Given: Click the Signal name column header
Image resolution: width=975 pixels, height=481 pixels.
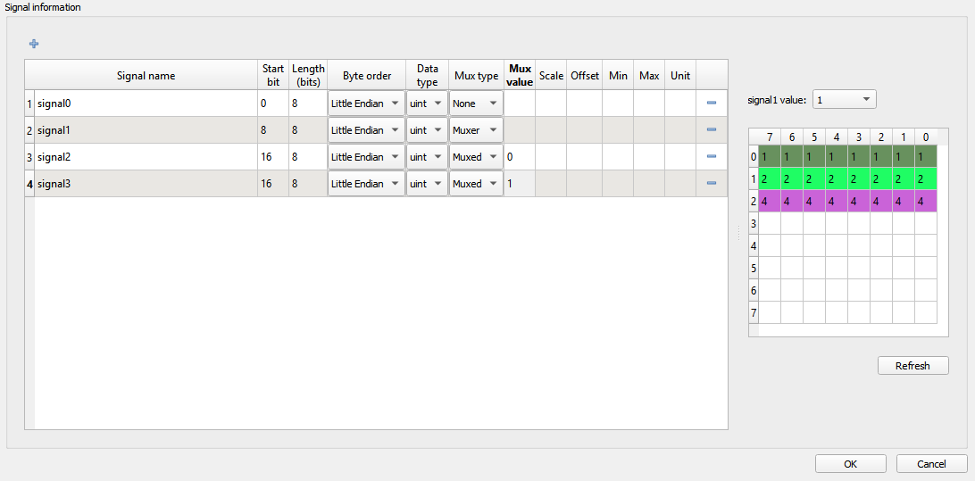Looking at the screenshot, I should (146, 76).
